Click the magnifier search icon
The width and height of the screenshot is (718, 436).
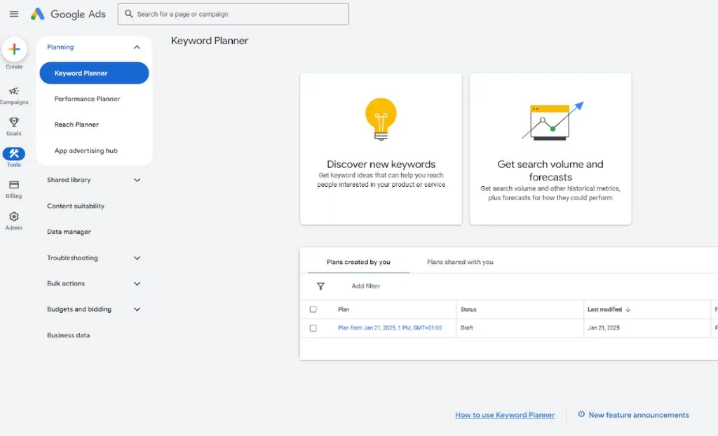click(129, 14)
